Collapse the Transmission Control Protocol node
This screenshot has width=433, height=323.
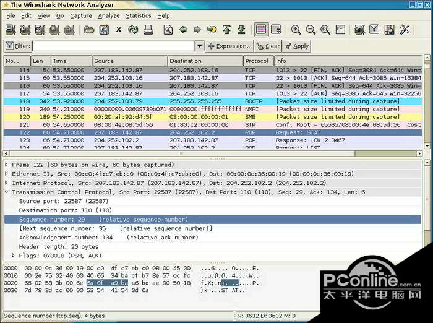tap(6, 192)
